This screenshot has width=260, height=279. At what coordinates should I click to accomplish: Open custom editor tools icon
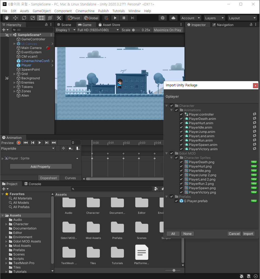[x=59, y=18]
